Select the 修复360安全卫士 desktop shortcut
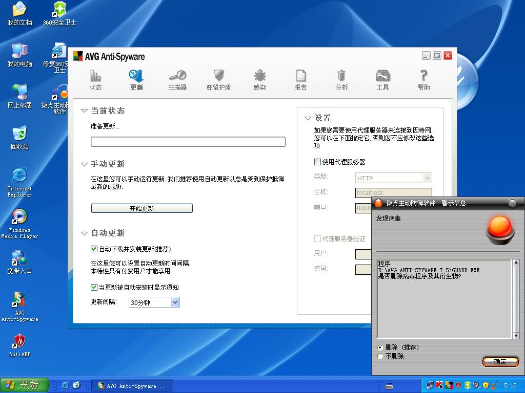This screenshot has height=393, width=525. 55,57
